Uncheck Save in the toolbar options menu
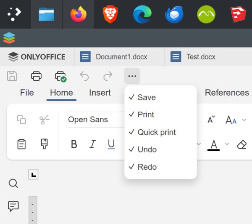252x224 pixels. click(x=160, y=97)
